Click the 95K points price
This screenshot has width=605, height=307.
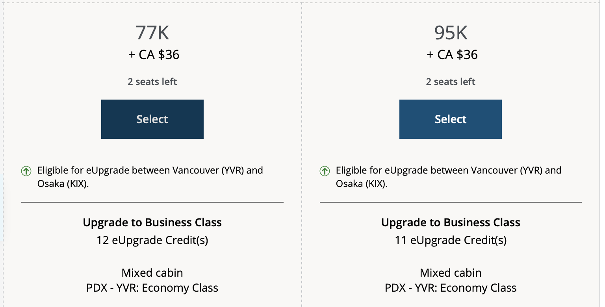[451, 33]
